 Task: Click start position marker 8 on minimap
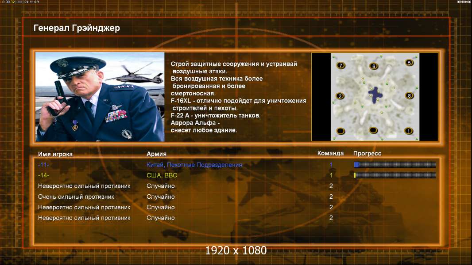pyautogui.click(x=409, y=96)
